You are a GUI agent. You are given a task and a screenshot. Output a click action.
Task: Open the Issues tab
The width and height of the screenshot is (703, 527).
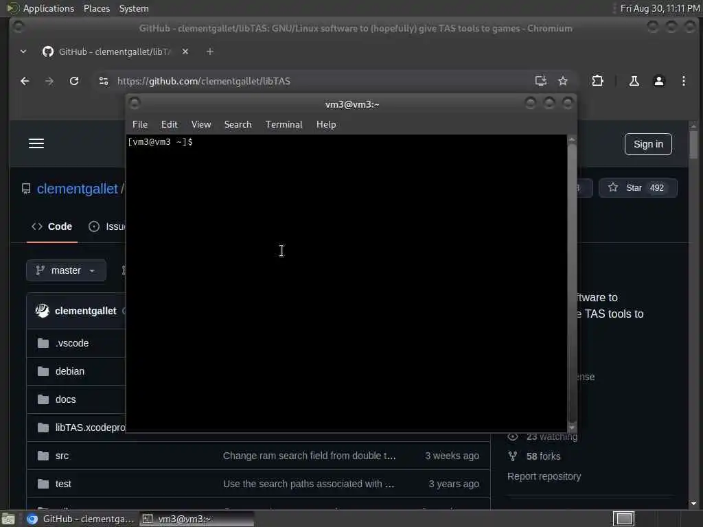(106, 226)
